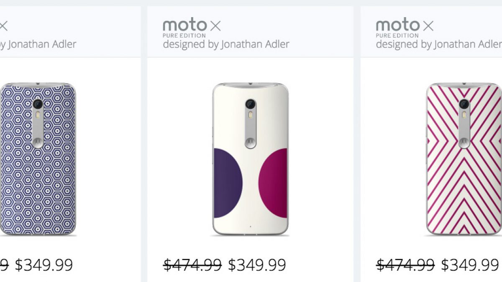
Task: Click camera lens on the two-circle phone
Action: point(251,104)
